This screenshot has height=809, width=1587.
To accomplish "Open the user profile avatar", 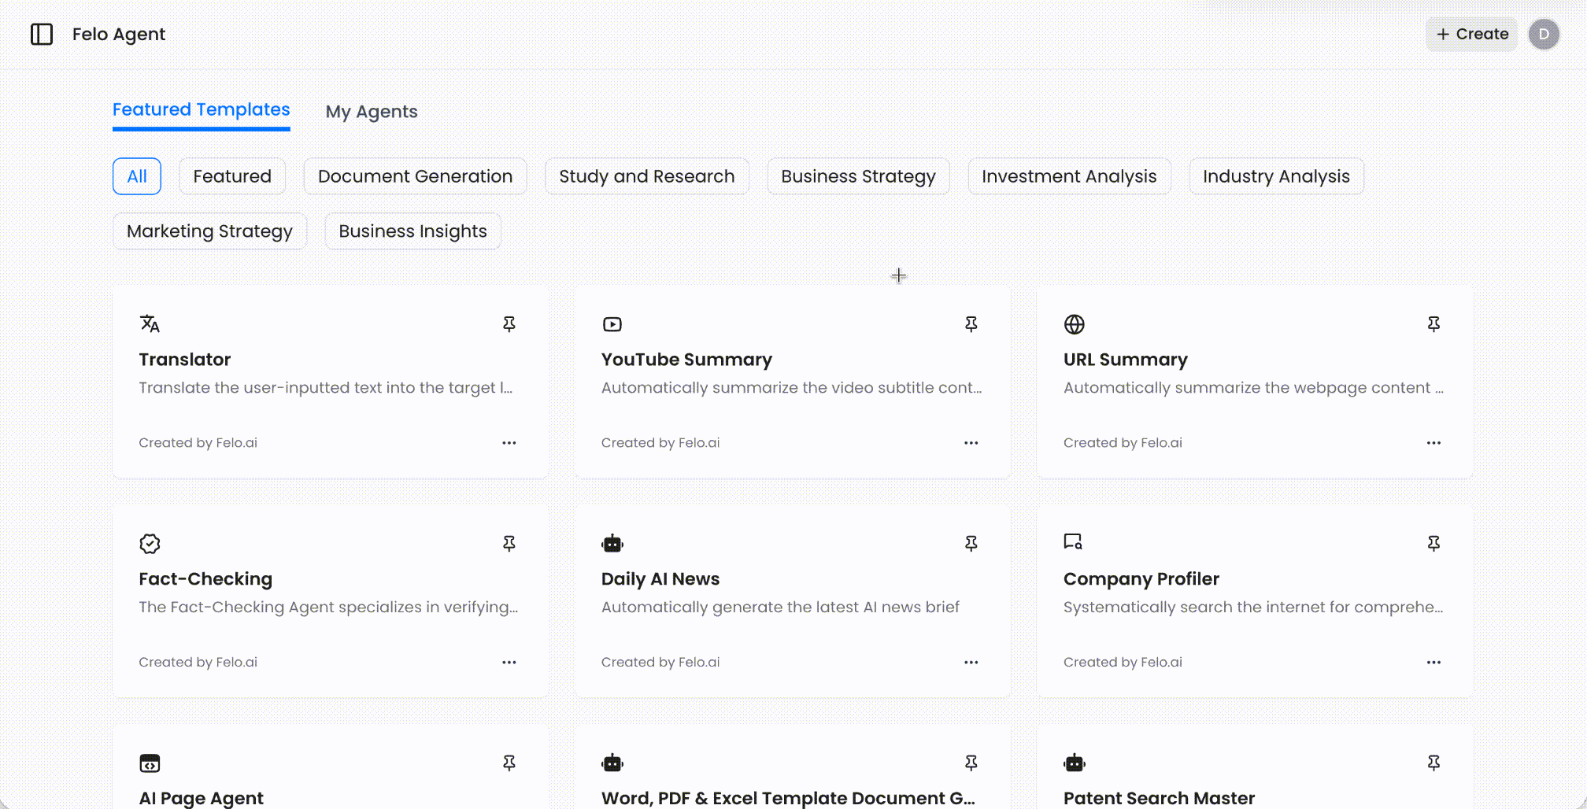I will (x=1543, y=34).
